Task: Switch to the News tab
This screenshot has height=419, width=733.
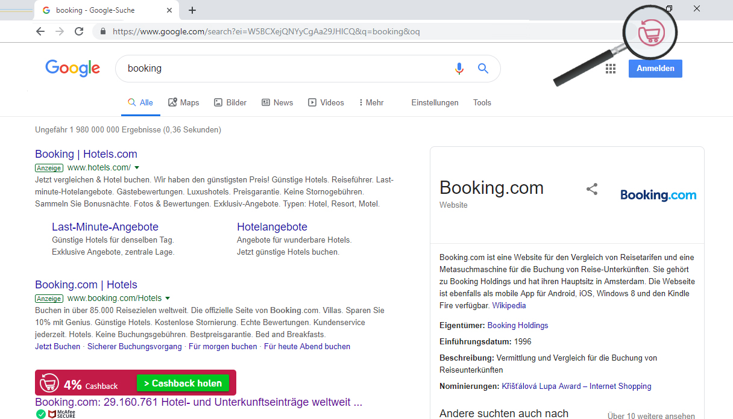Action: [277, 103]
